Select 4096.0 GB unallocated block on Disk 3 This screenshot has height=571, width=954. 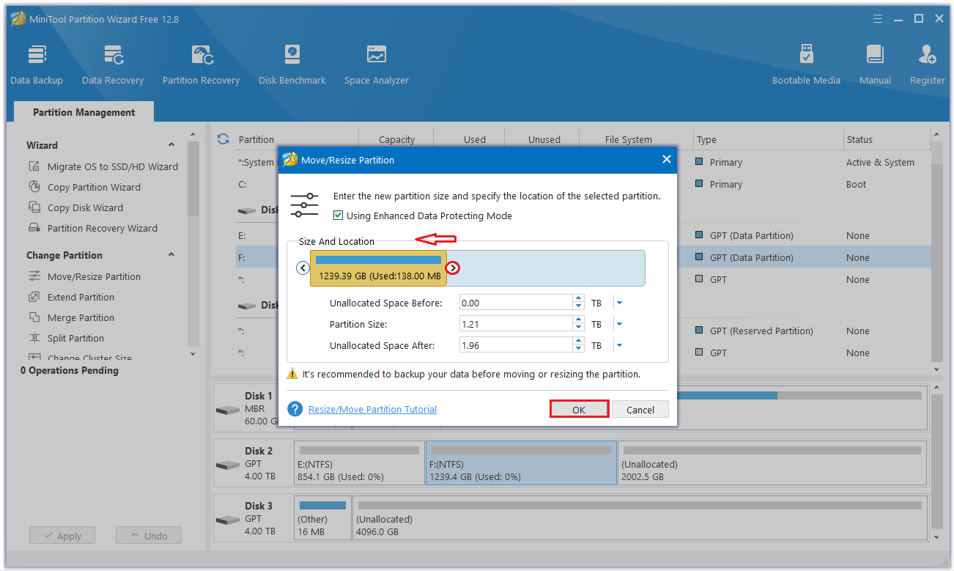(x=639, y=519)
